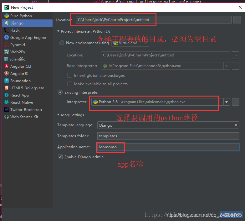This screenshot has height=221, width=245.
Task: Click the Pure Python project icon
Action: [x=7, y=16]
